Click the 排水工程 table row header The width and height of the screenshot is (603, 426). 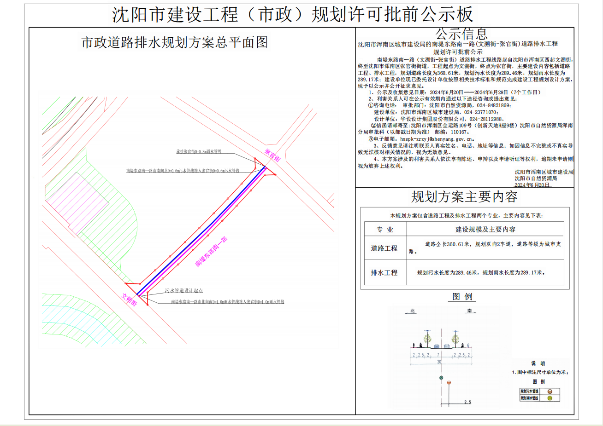coord(384,272)
